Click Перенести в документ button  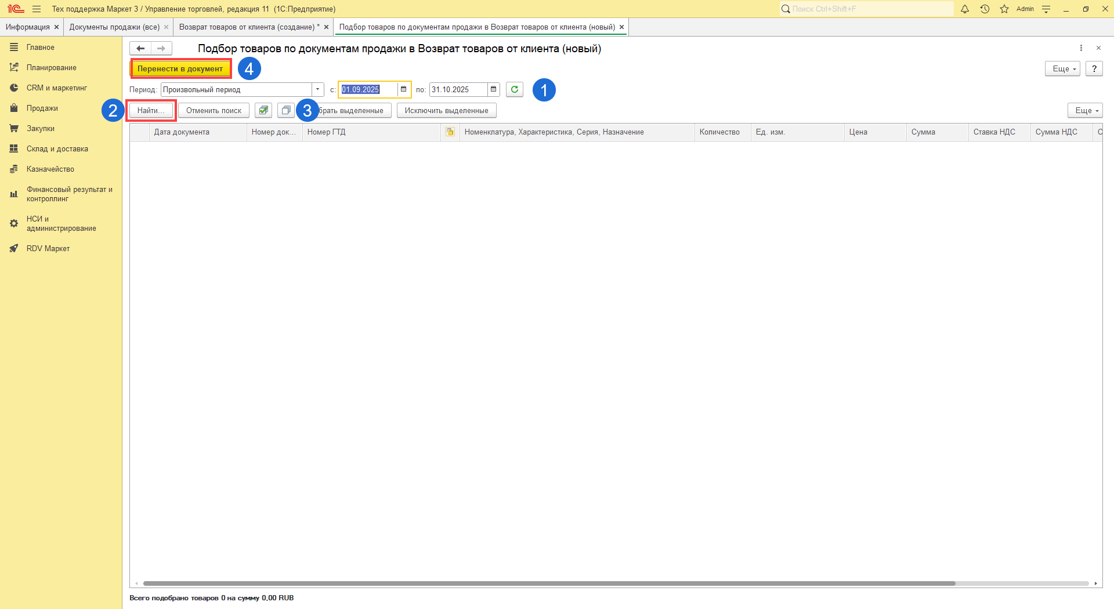coord(180,68)
